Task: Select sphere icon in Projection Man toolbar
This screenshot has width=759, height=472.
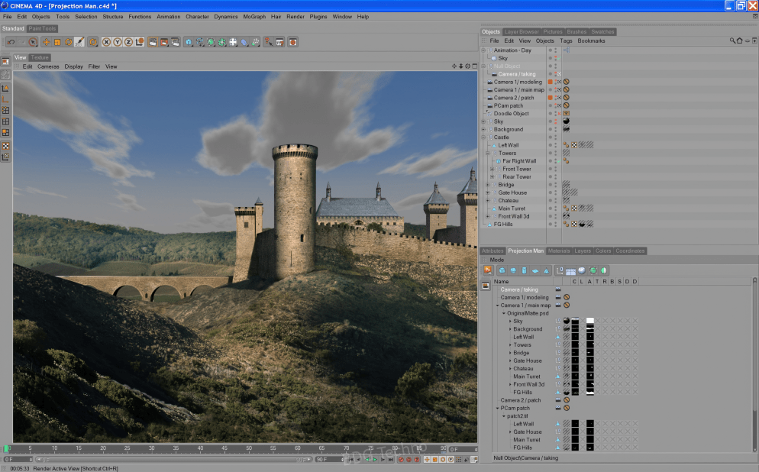Action: click(513, 270)
